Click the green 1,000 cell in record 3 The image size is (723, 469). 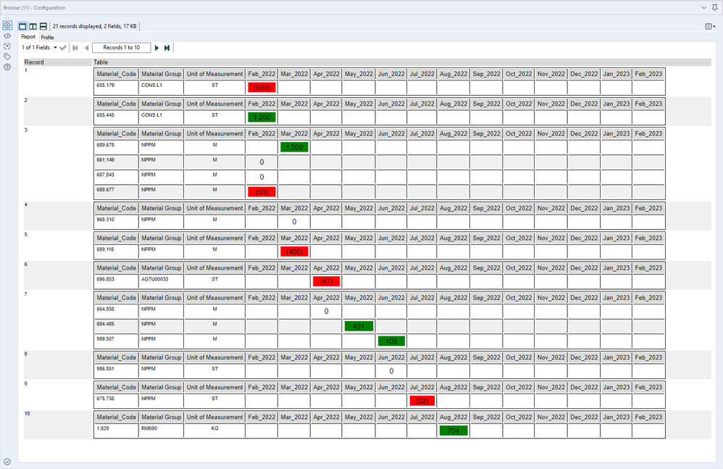tap(294, 147)
